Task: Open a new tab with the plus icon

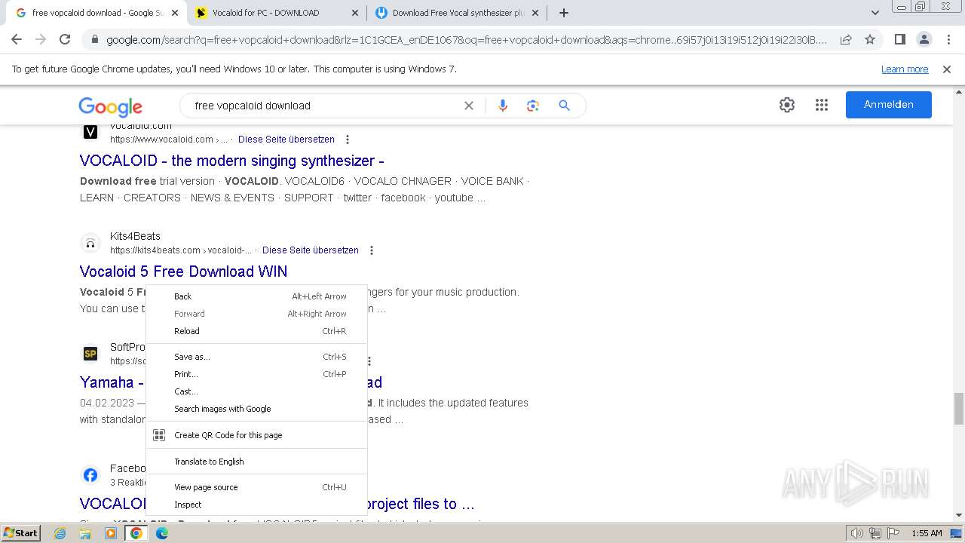Action: tap(564, 13)
